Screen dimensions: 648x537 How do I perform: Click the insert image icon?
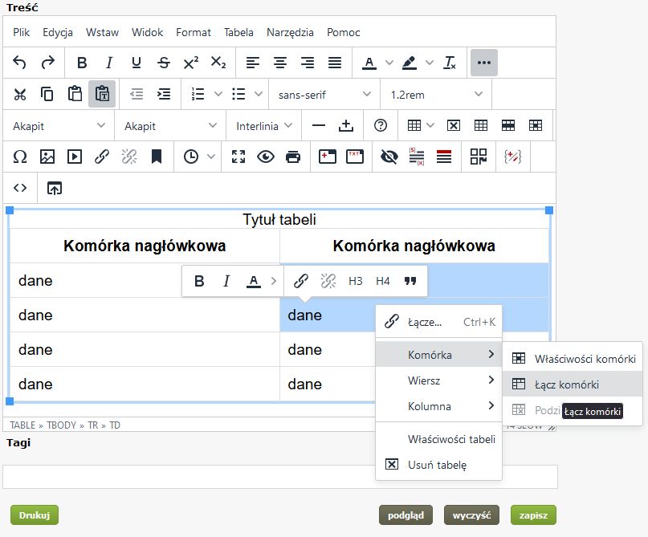47,157
